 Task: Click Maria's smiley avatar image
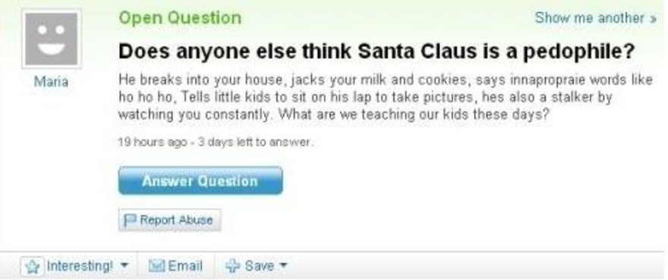pyautogui.click(x=51, y=39)
